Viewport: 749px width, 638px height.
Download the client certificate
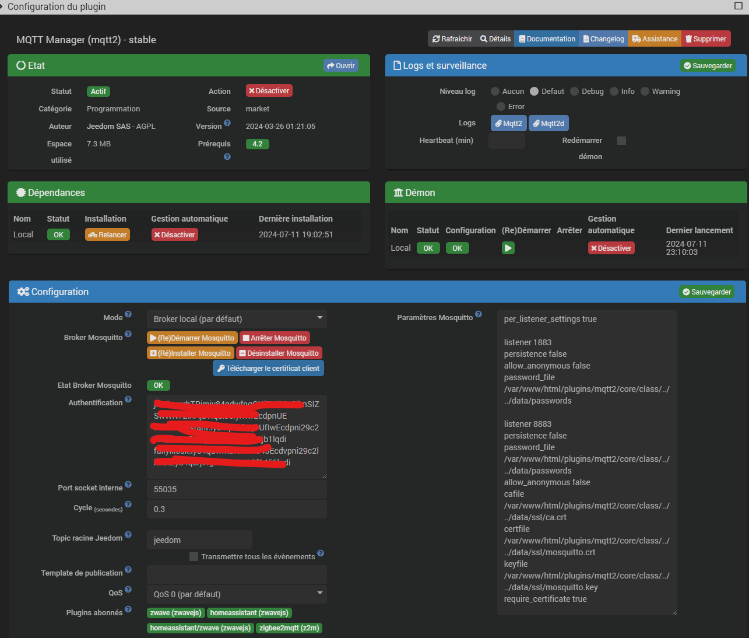(268, 369)
